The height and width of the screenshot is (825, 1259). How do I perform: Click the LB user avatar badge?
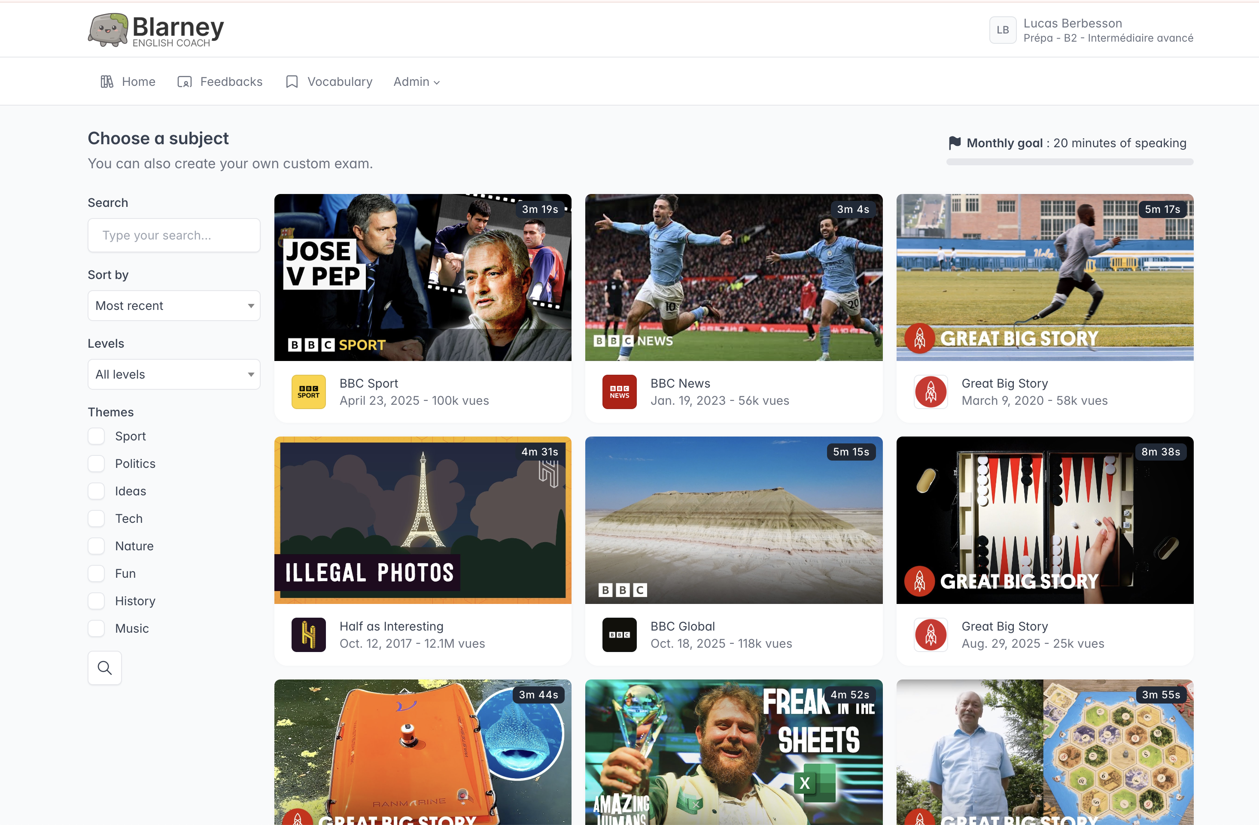tap(1003, 30)
